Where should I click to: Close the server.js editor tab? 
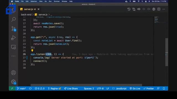point(38,9)
